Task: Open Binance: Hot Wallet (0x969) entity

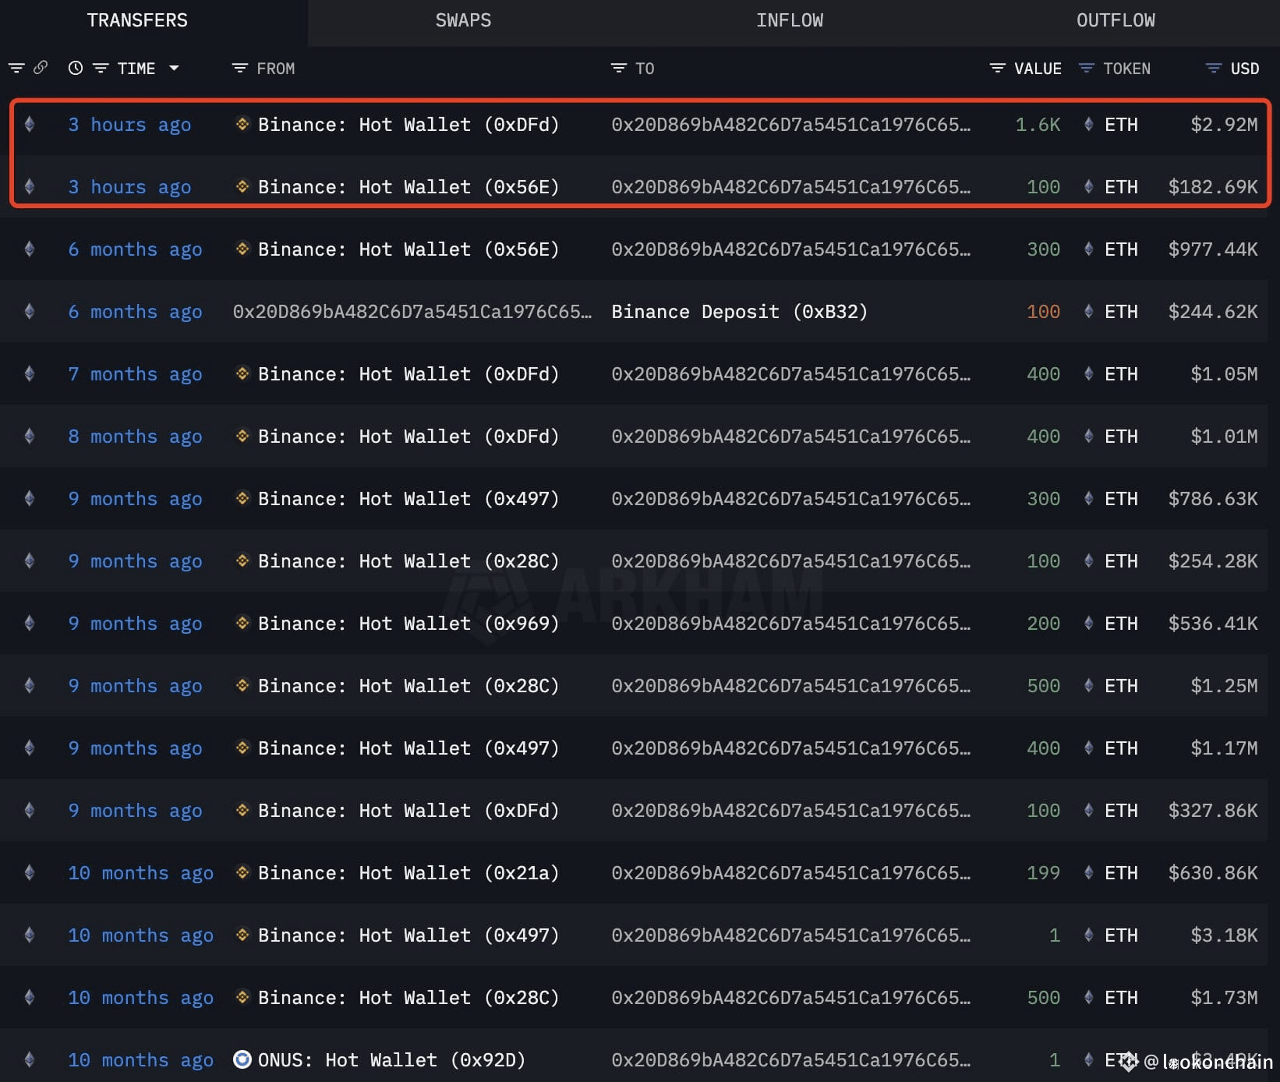Action: (x=408, y=624)
